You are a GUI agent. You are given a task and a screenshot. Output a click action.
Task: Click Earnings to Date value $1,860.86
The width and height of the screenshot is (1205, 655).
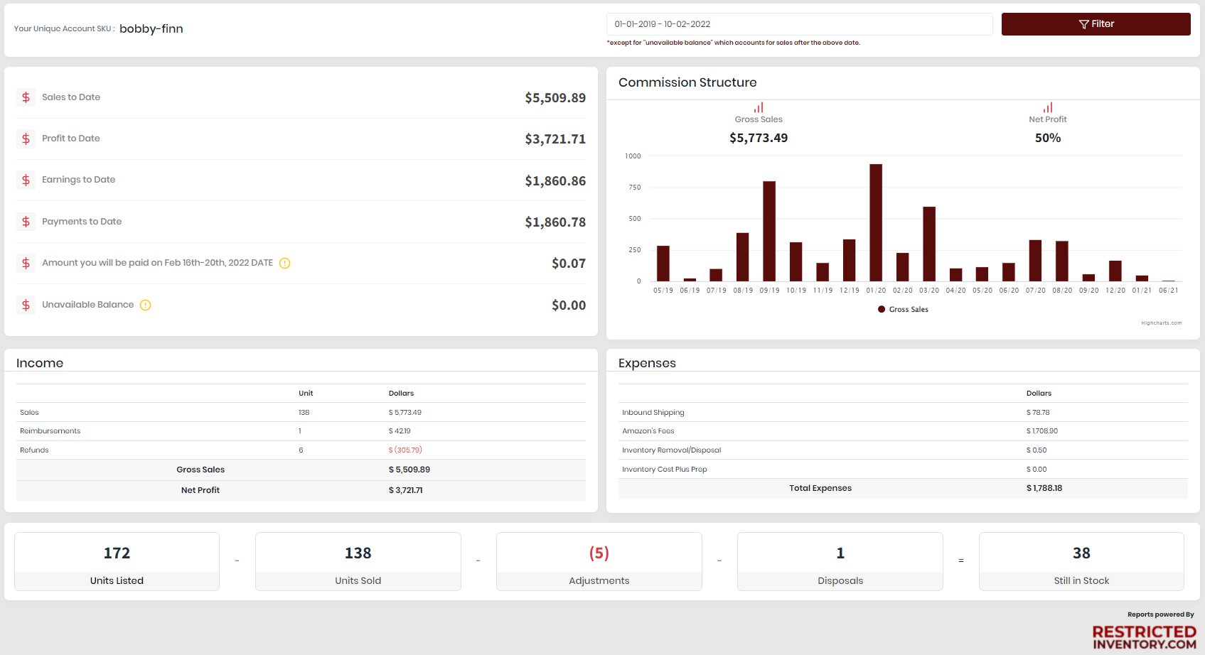pos(555,180)
